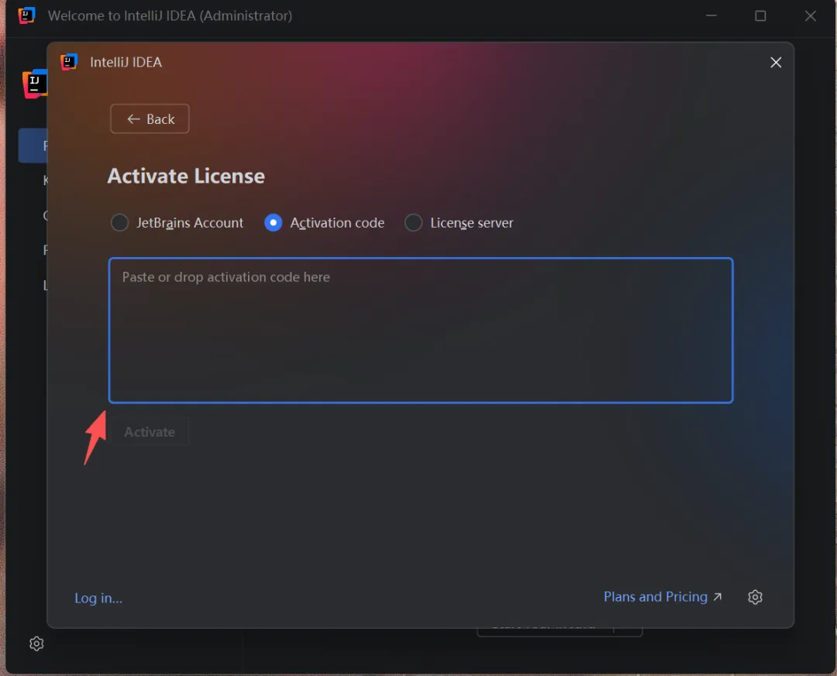This screenshot has height=676, width=837.
Task: Click the Welcome window title bar app icon
Action: (x=26, y=15)
